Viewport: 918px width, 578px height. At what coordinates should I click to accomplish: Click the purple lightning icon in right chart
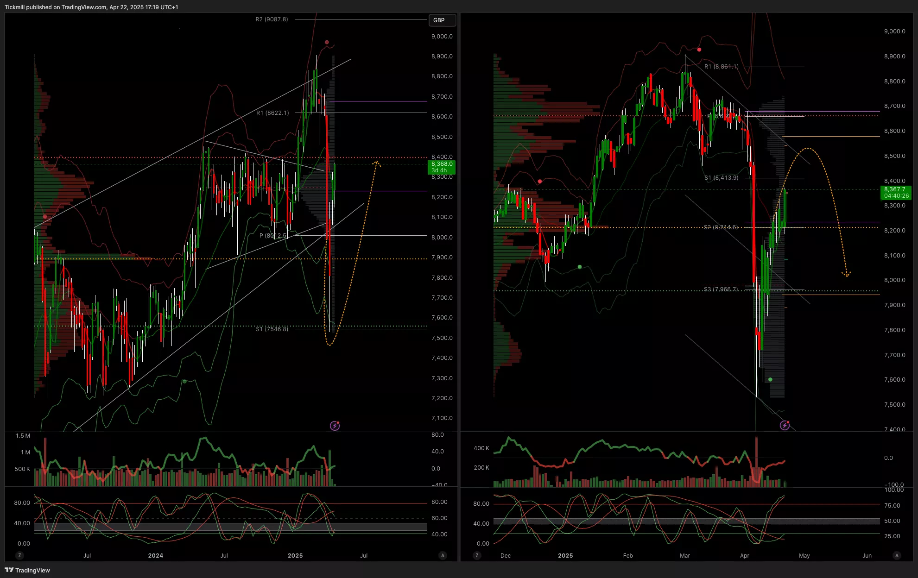785,425
